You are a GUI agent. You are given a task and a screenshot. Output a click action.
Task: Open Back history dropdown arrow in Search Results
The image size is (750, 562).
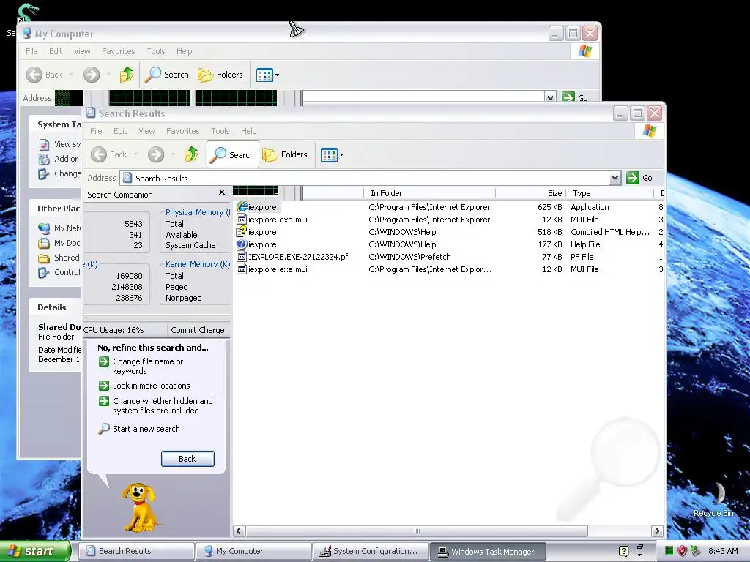[x=135, y=154]
